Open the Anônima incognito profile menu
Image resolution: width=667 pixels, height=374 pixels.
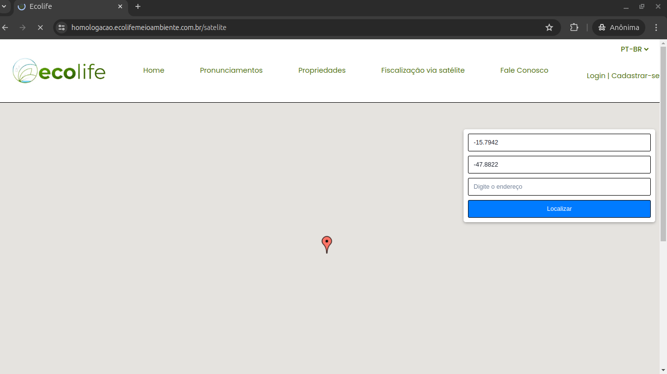(x=619, y=28)
